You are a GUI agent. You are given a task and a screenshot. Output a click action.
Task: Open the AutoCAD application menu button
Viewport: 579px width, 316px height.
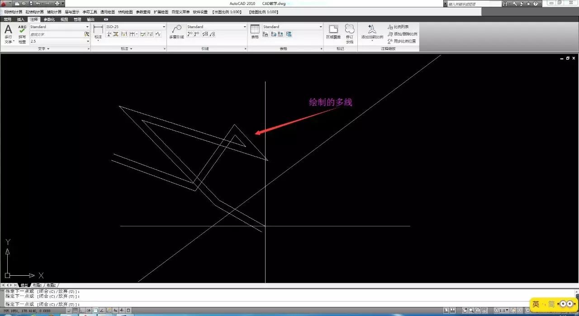4,4
